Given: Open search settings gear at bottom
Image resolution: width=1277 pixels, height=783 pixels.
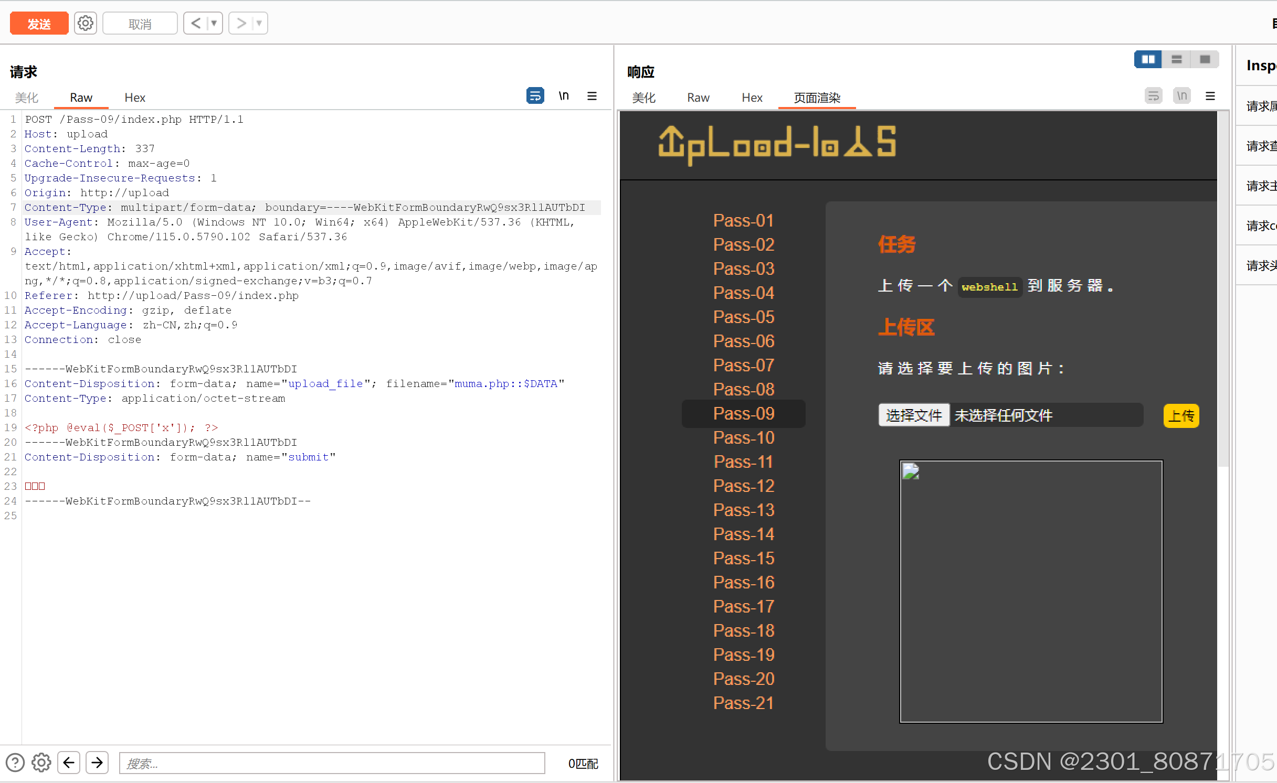Looking at the screenshot, I should [41, 763].
